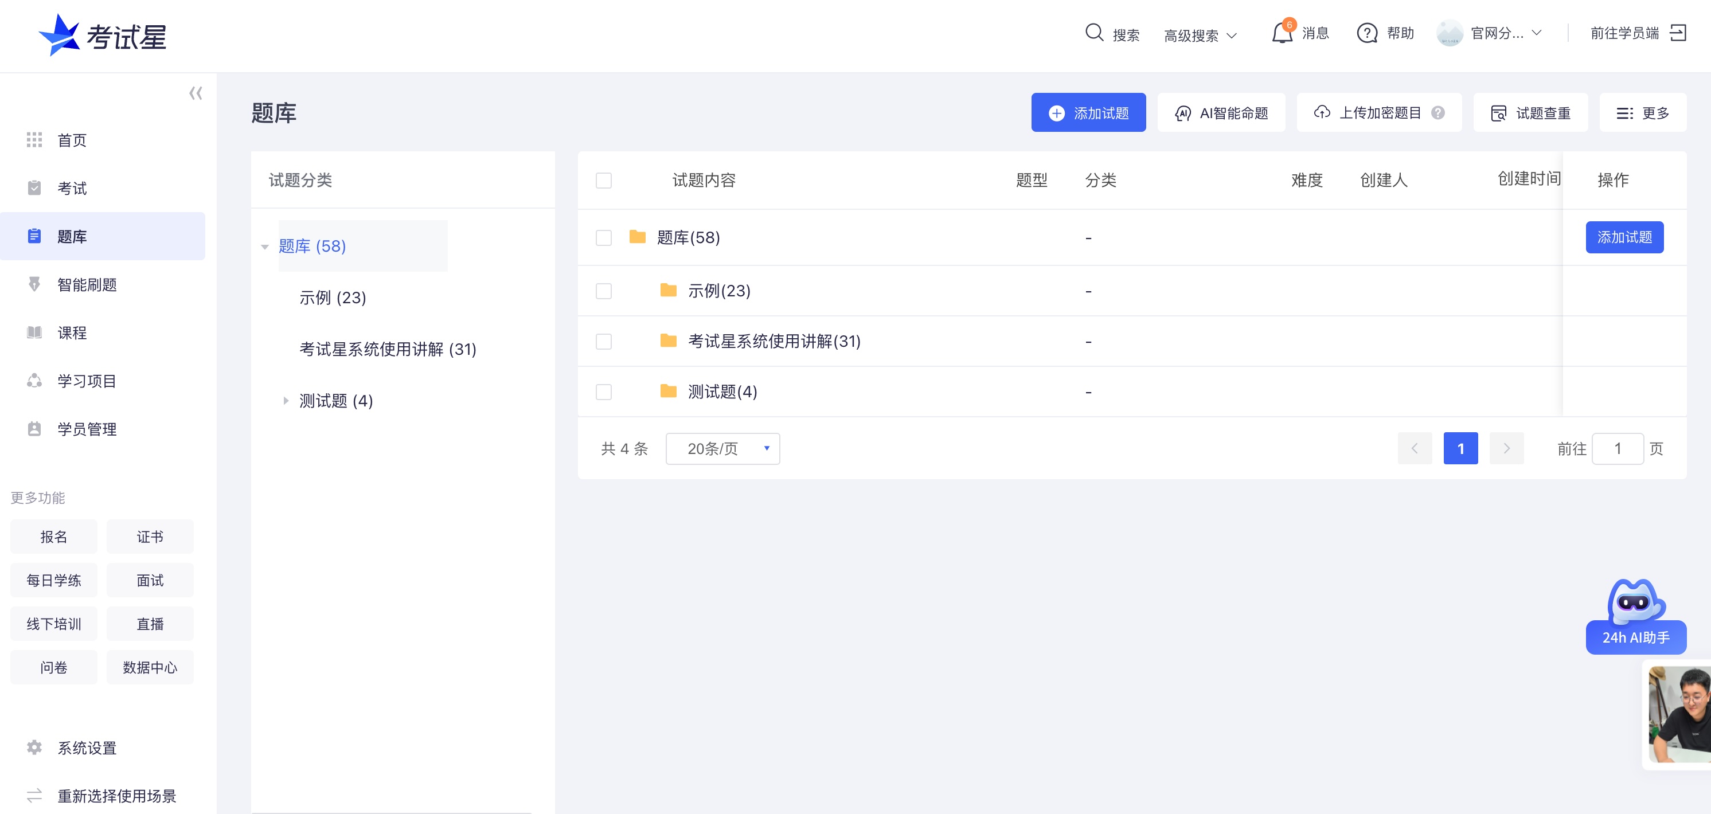Go to previous page arrow
This screenshot has width=1711, height=814.
(1414, 448)
